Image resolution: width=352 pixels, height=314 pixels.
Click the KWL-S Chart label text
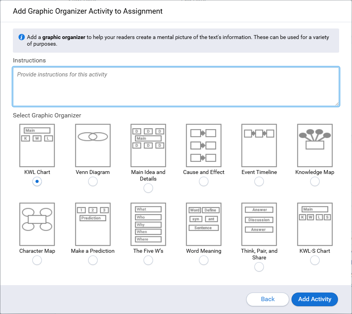click(315, 251)
